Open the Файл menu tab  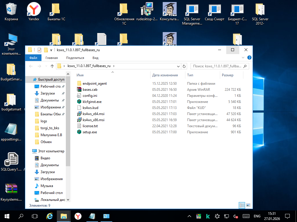click(33, 58)
